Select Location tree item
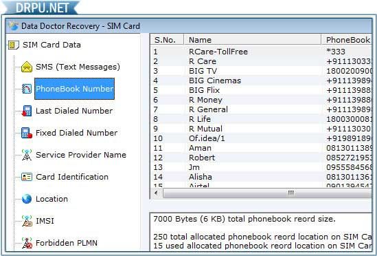Viewport: 377px width, 256px height. pos(52,199)
